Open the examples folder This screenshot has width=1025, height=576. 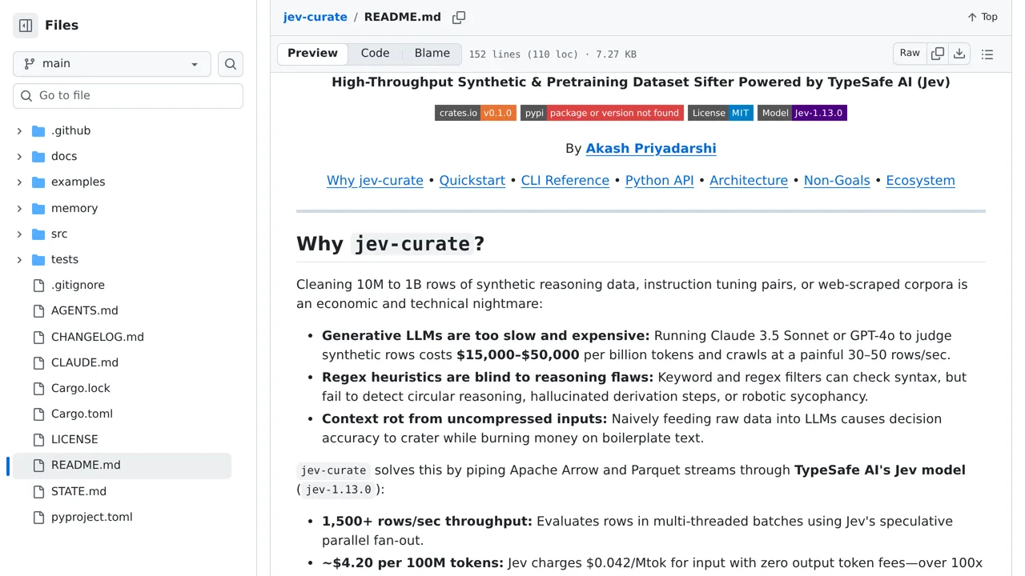point(78,182)
